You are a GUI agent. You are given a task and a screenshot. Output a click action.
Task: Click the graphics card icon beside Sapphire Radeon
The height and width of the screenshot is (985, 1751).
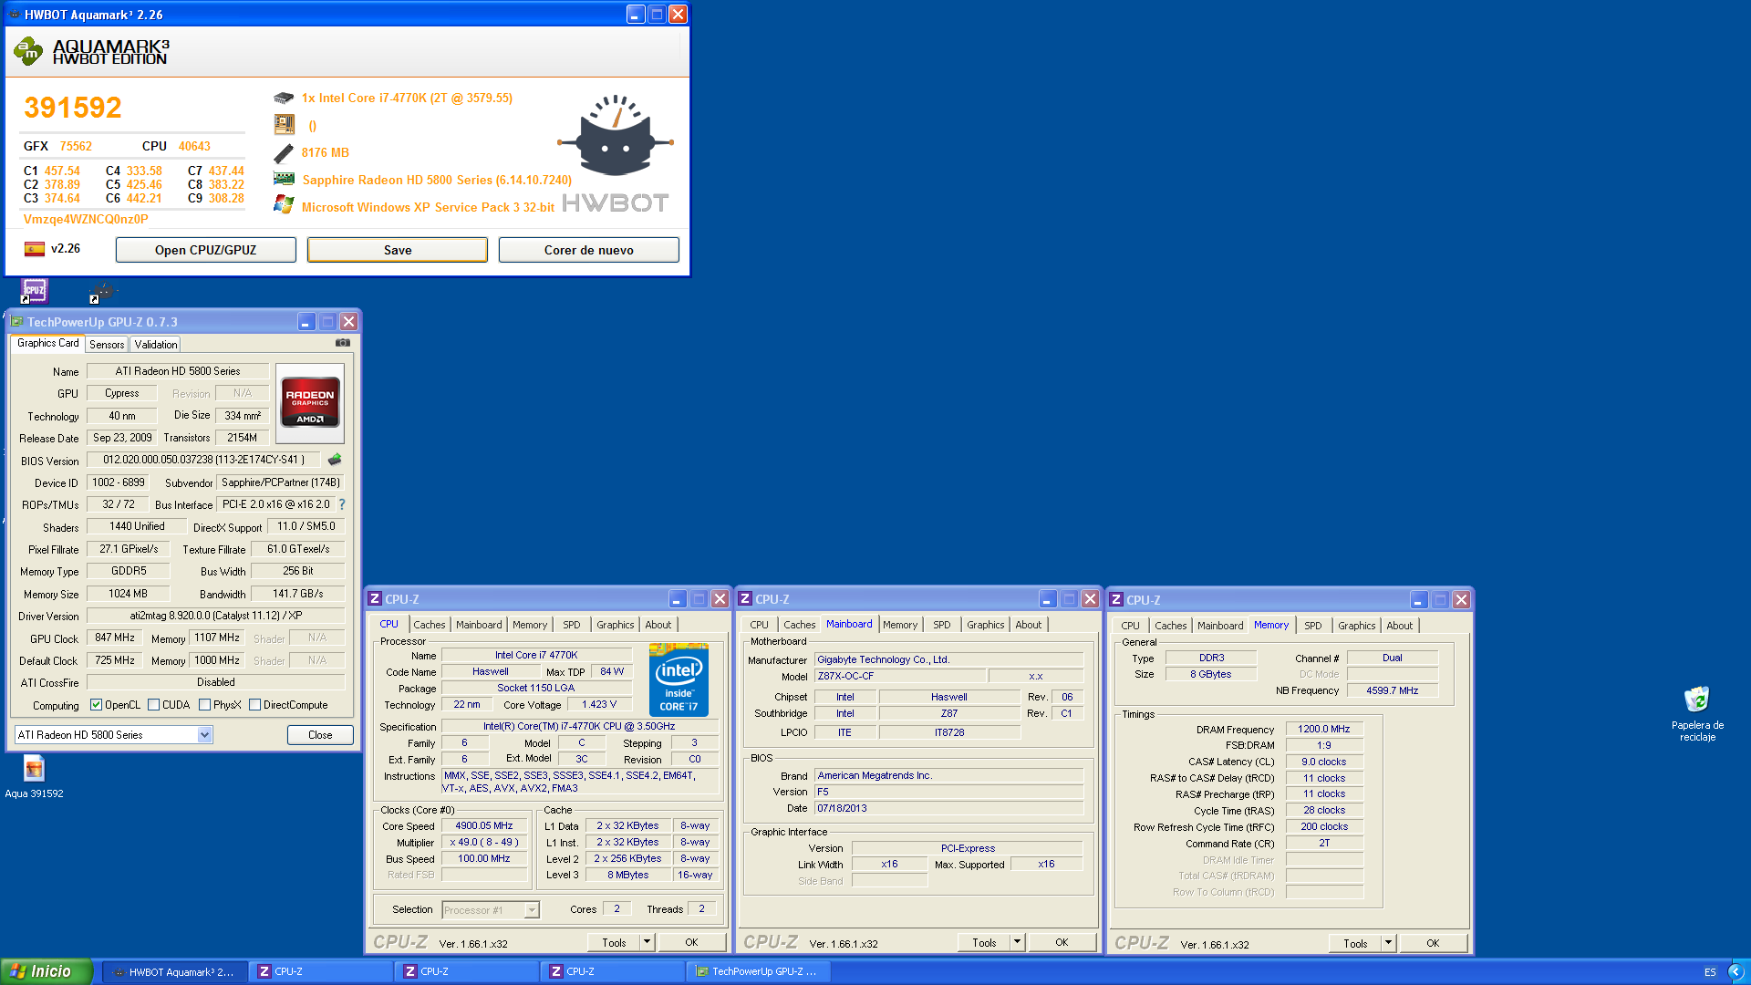[x=284, y=180]
